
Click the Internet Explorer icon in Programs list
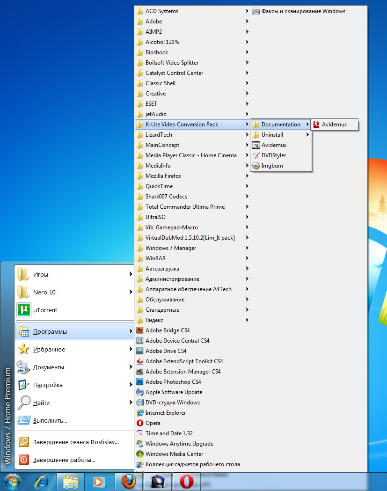[140, 413]
